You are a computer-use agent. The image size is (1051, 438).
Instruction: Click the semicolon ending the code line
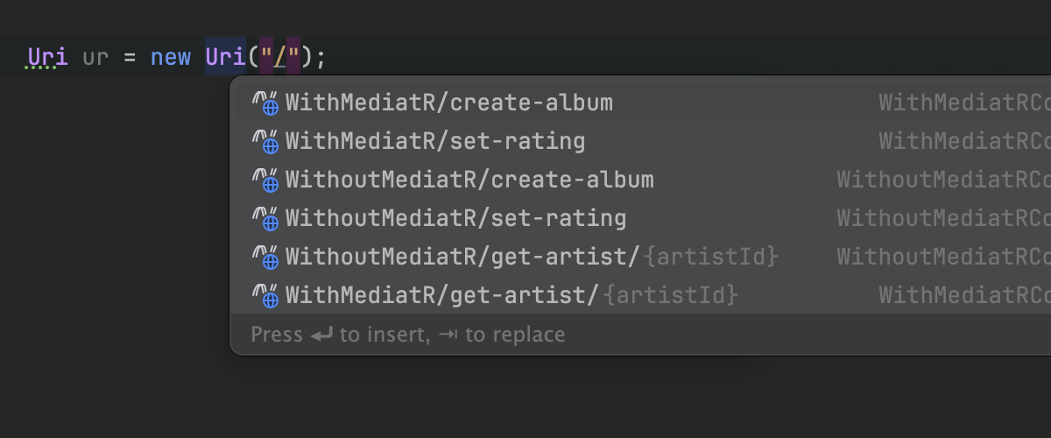(x=321, y=58)
